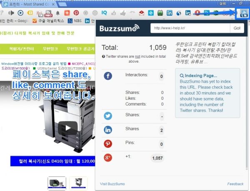Screen dimensions: 250x191
Task: Click the Total 1,059 value
Action: coord(158,47)
